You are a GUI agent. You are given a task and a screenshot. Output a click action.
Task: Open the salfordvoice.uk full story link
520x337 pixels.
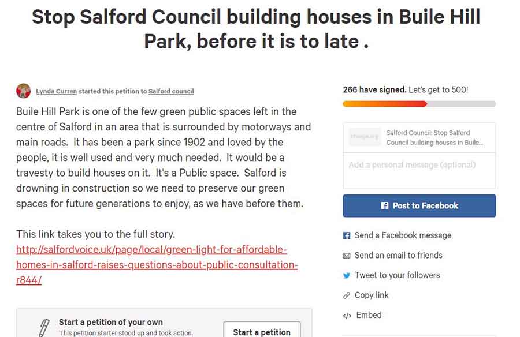click(x=157, y=265)
